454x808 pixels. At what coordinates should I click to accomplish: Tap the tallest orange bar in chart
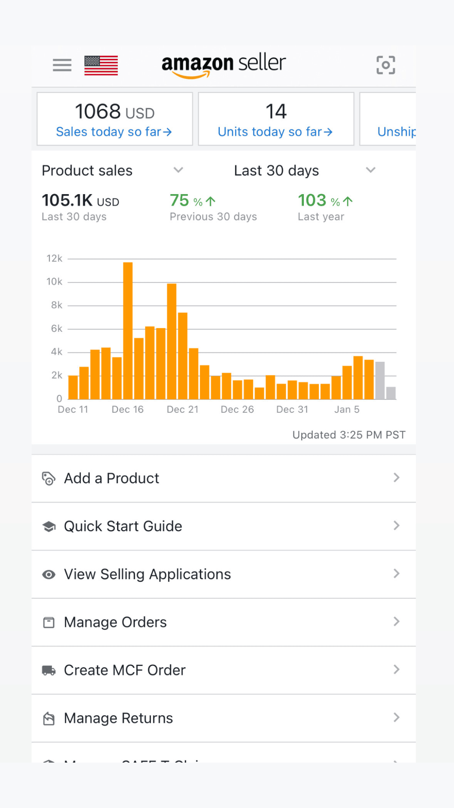[128, 331]
